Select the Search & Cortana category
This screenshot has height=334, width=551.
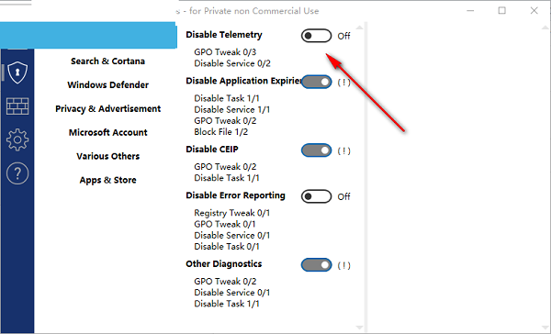tap(107, 61)
